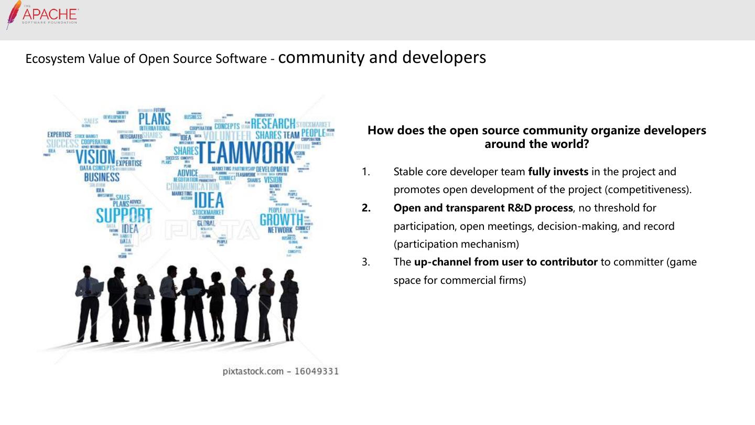Click 'Open and transparent R&D process' bold text
Image resolution: width=755 pixels, height=425 pixels.
click(483, 208)
